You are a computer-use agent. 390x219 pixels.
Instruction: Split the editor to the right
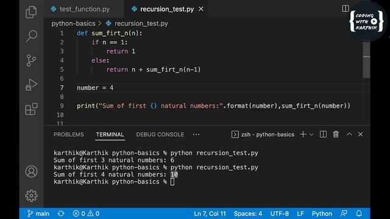(x=346, y=9)
